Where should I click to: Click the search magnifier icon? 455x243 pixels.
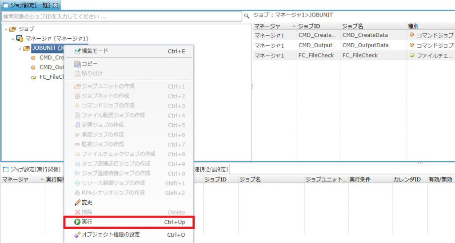pos(247,16)
